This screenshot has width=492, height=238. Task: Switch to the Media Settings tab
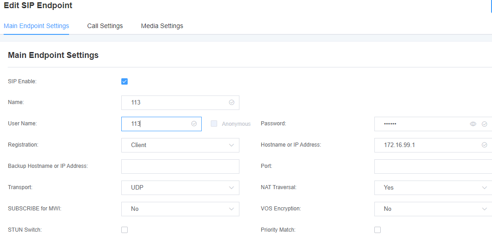(162, 26)
